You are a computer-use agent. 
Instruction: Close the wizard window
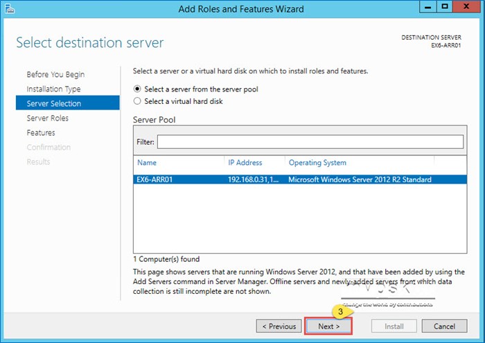pyautogui.click(x=466, y=6)
